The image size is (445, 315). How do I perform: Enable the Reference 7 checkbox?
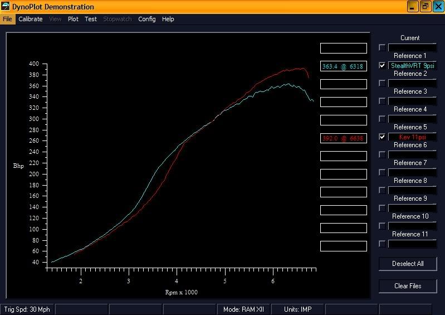[382, 172]
